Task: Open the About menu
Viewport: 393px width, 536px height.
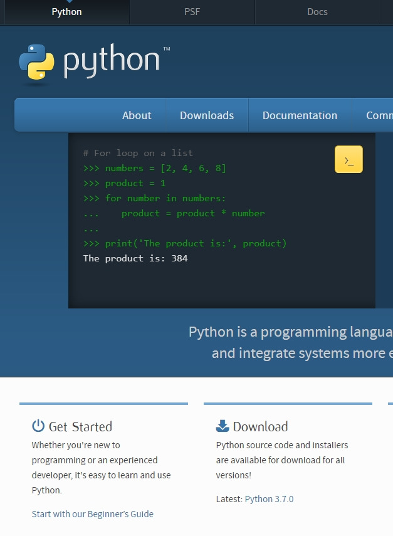Action: coord(137,115)
